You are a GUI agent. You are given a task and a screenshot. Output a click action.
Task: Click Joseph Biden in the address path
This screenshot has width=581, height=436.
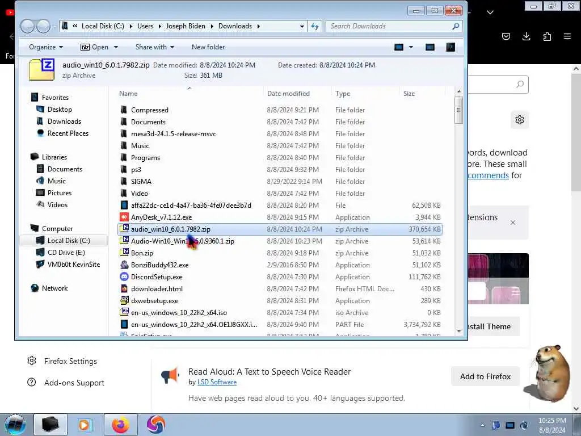click(186, 26)
